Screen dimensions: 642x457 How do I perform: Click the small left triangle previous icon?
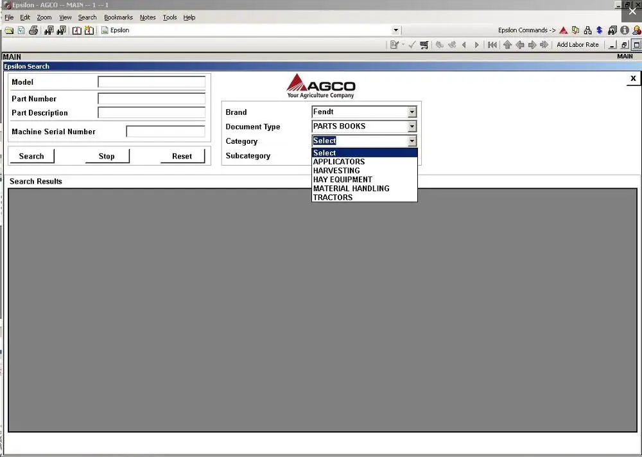tap(464, 45)
